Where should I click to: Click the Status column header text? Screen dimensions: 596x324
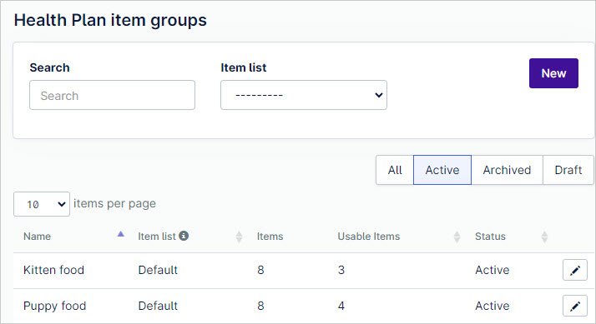point(490,237)
